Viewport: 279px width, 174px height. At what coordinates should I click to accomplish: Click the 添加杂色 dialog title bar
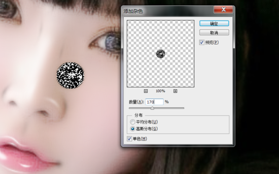(x=167, y=11)
